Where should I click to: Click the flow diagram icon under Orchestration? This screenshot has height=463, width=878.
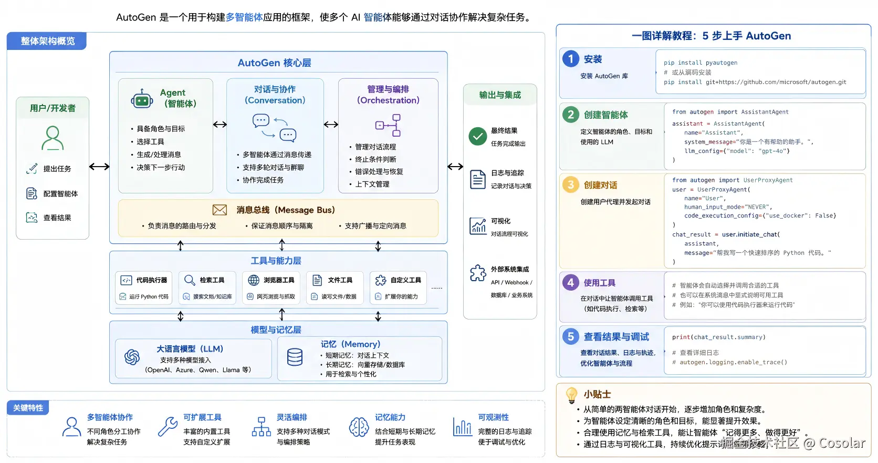388,125
